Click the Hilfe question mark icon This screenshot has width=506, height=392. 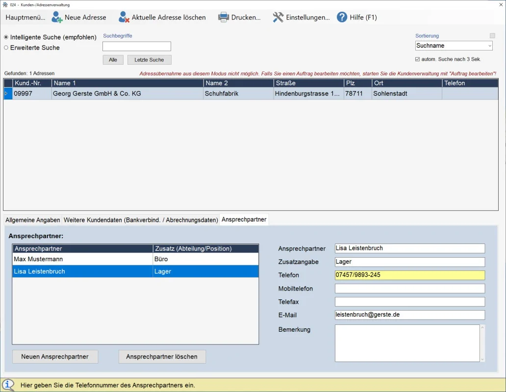point(342,17)
